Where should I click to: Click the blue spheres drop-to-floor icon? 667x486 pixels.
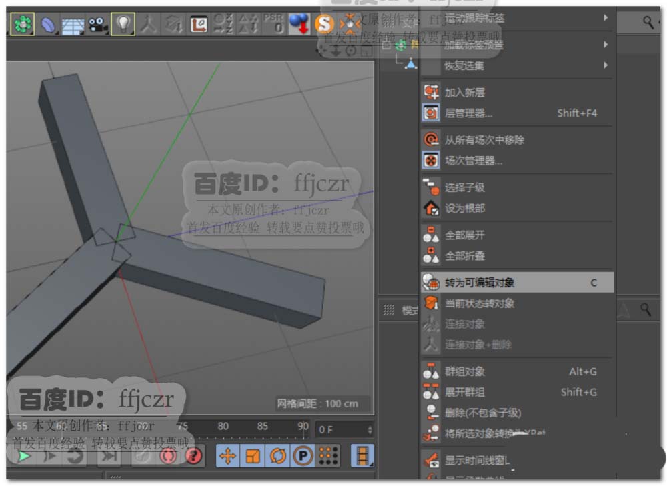[x=299, y=24]
